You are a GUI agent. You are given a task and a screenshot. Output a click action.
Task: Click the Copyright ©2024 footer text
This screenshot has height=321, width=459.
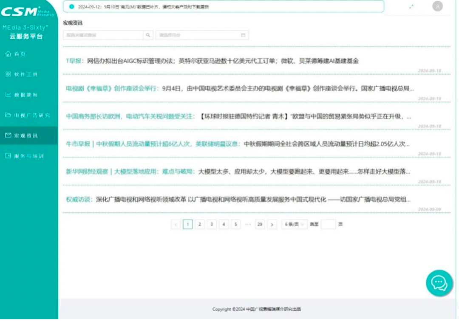(x=257, y=309)
